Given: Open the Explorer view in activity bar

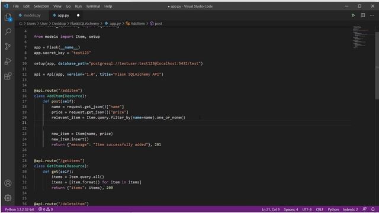Looking at the screenshot, I should [x=8, y=17].
